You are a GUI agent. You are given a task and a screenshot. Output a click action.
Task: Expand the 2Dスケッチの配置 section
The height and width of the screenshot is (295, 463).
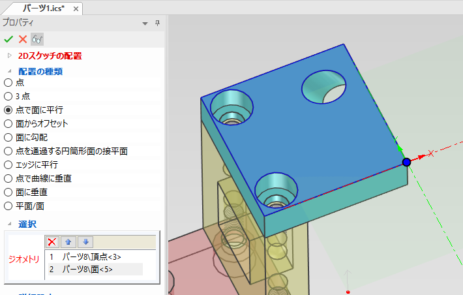click(9, 56)
